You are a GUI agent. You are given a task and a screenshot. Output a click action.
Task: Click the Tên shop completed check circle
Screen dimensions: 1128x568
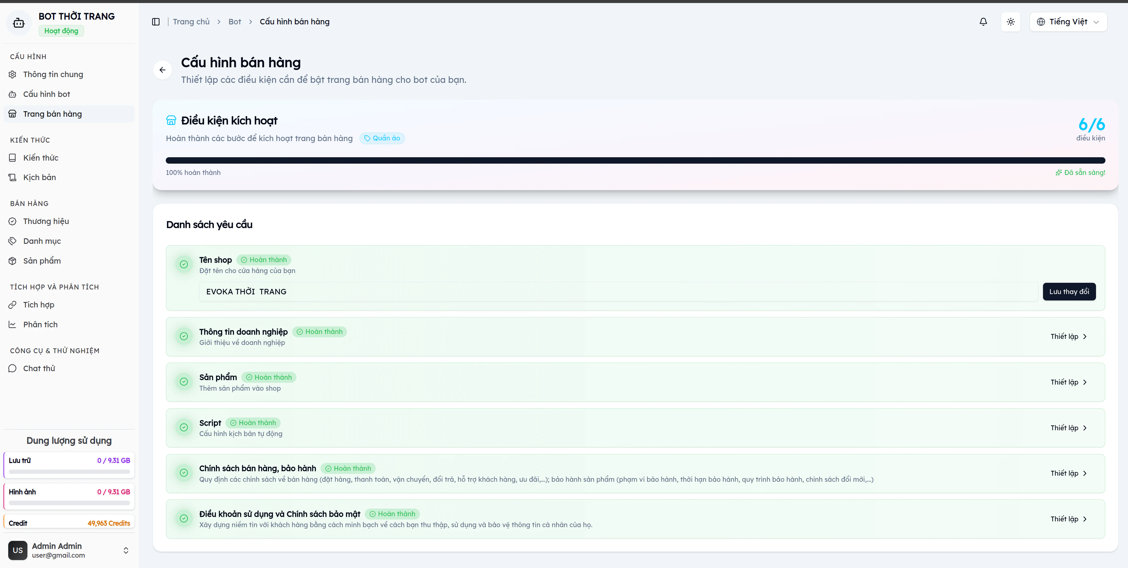coord(184,264)
